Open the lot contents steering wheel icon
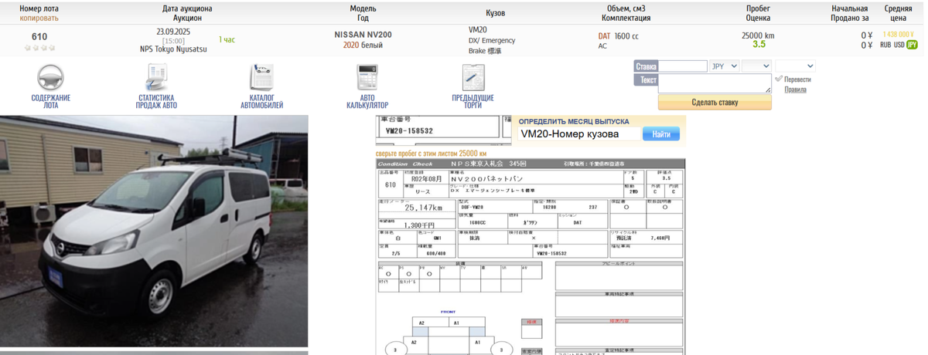The height and width of the screenshot is (355, 928). pyautogui.click(x=51, y=78)
